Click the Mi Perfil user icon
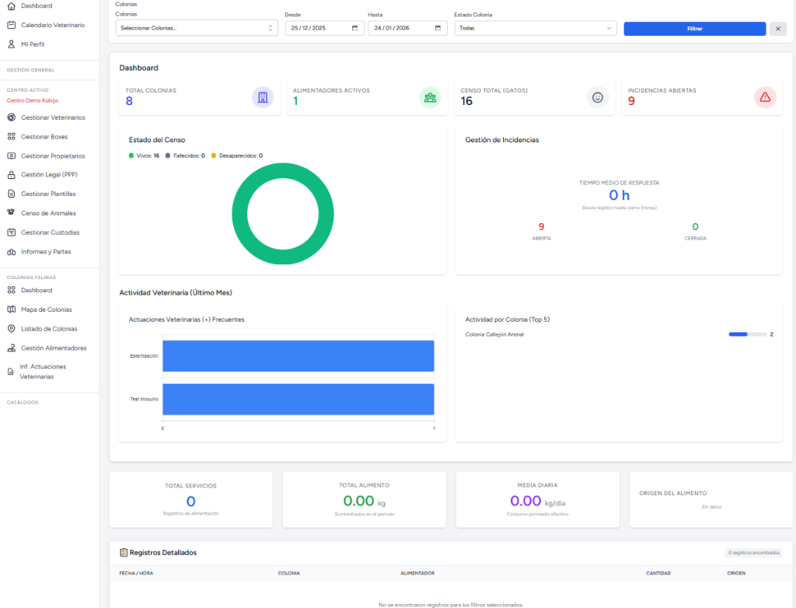 click(x=11, y=44)
